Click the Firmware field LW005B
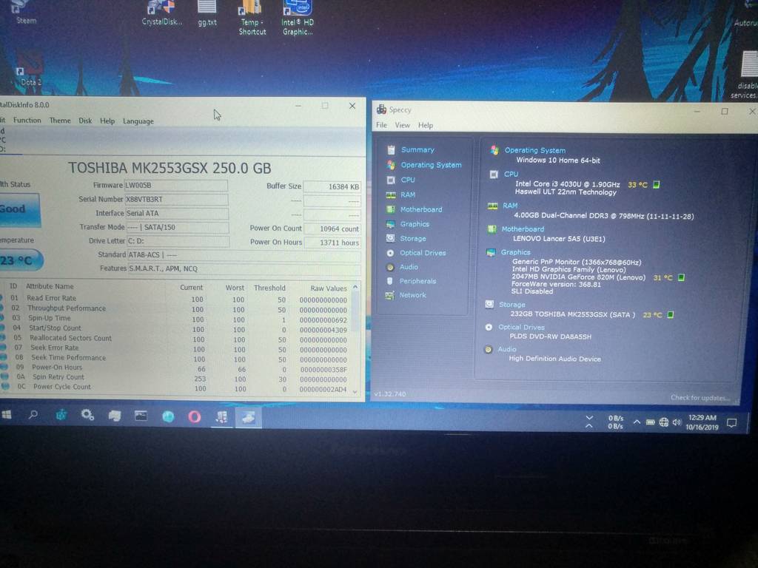 pyautogui.click(x=176, y=185)
